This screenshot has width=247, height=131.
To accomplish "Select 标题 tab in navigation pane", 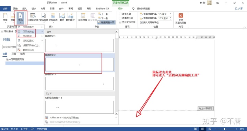I will (5, 54).
